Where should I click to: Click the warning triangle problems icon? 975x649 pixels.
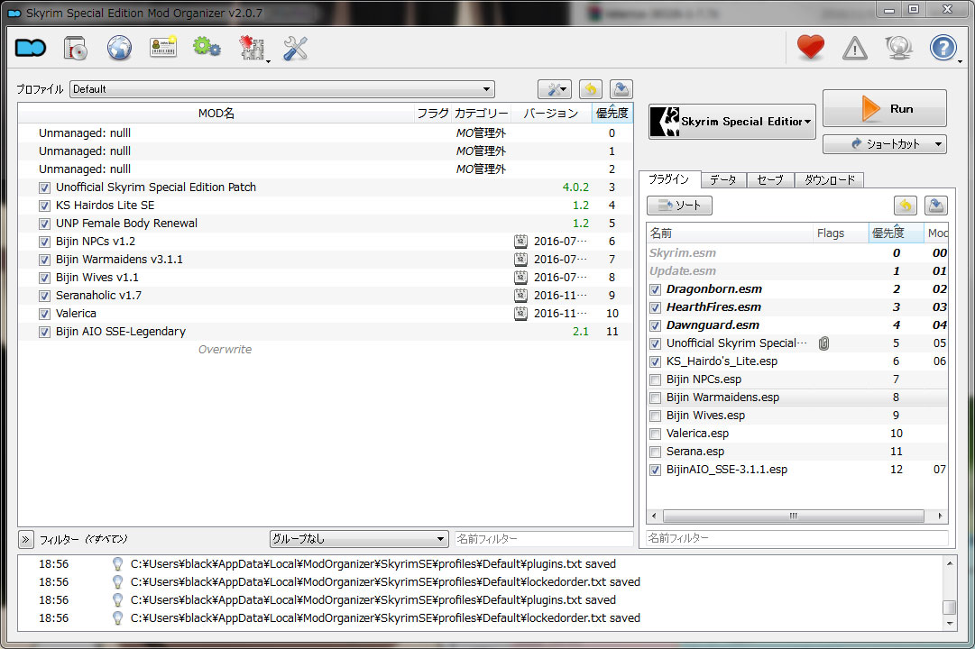854,48
